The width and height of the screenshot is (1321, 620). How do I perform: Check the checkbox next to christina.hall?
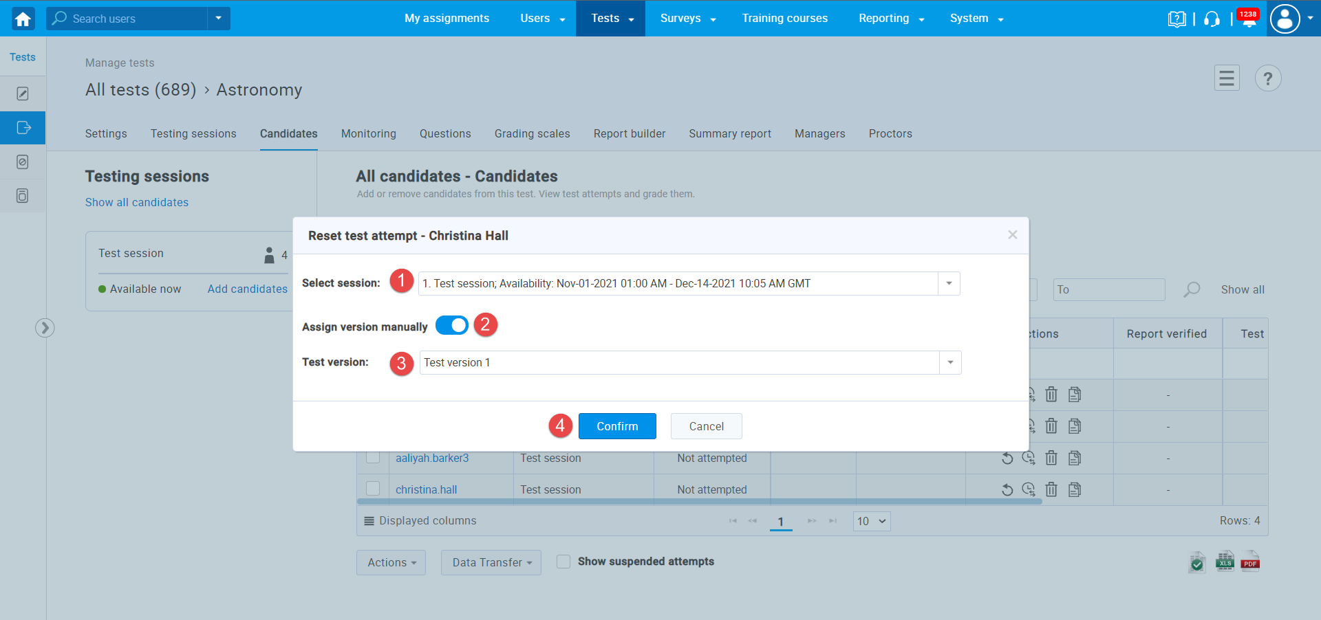pos(373,489)
